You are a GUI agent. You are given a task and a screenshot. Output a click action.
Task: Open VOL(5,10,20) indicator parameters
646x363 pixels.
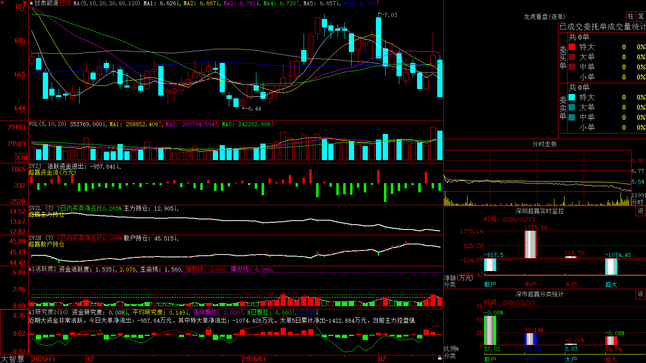point(48,124)
